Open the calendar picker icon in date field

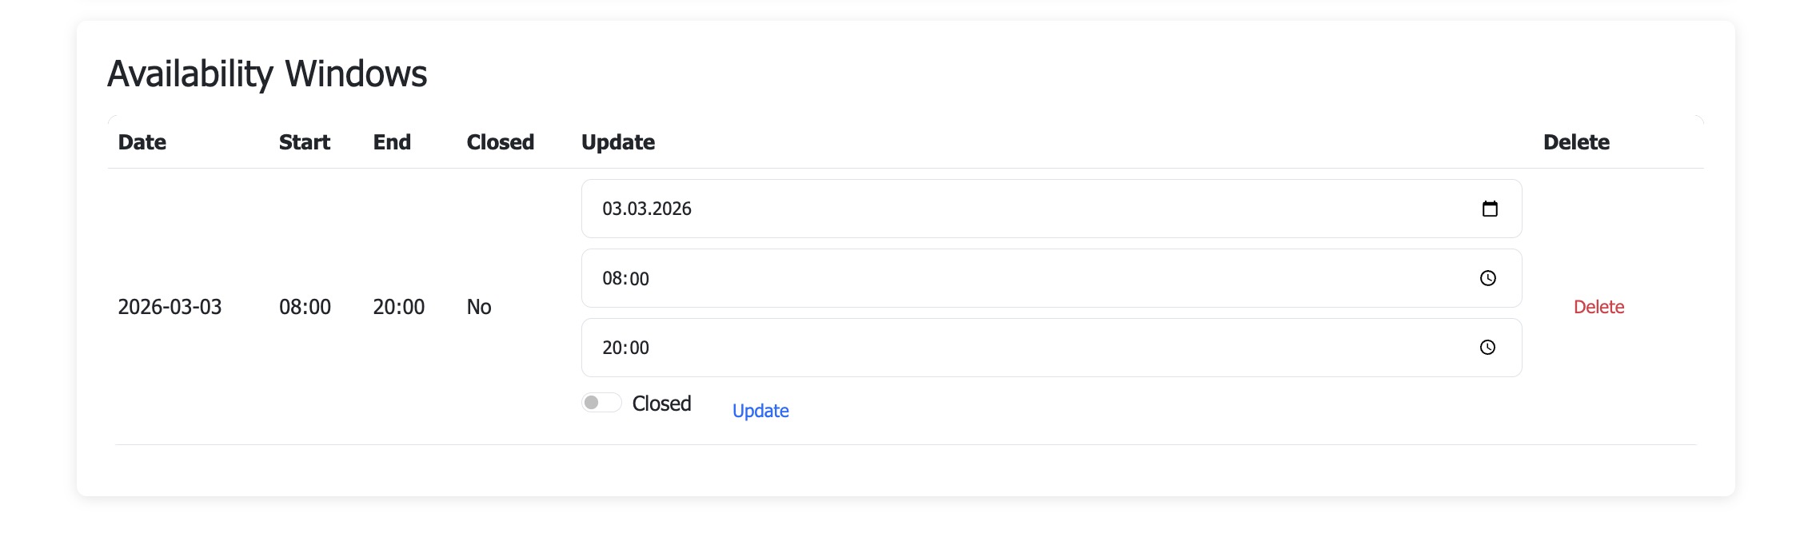pyautogui.click(x=1489, y=209)
